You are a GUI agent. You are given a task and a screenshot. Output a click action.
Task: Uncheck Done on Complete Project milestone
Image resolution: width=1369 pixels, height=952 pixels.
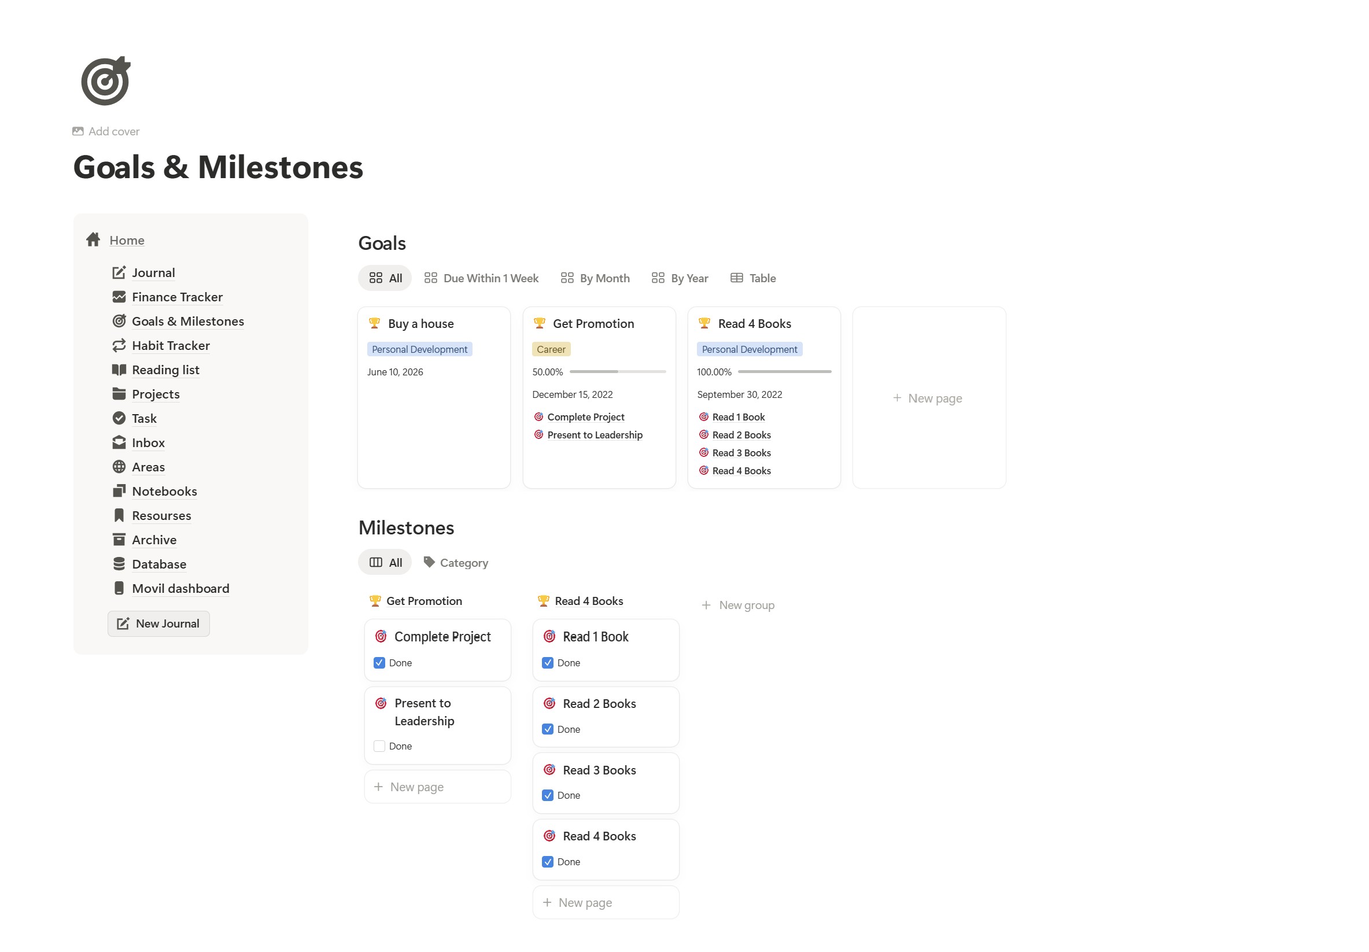pos(379,663)
